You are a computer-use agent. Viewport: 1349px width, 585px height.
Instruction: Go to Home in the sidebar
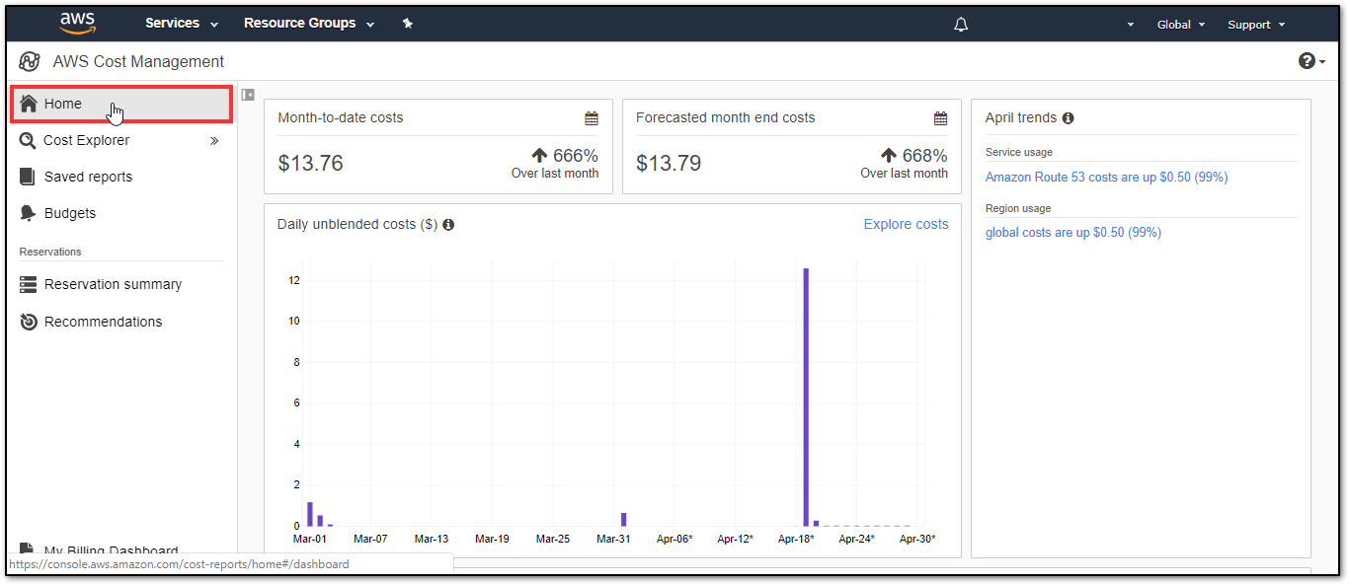(x=121, y=104)
